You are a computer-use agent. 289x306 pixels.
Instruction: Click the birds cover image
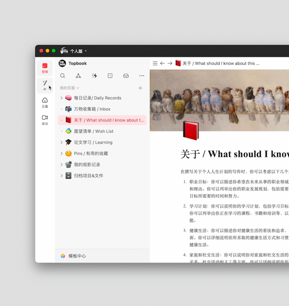[x=219, y=100]
